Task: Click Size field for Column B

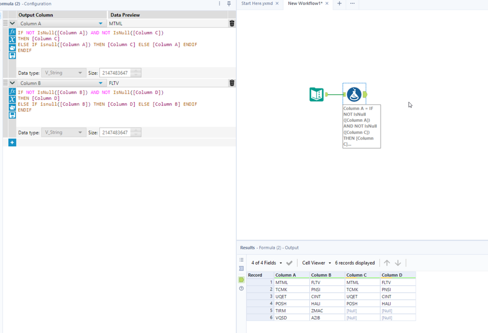Action: tap(115, 133)
